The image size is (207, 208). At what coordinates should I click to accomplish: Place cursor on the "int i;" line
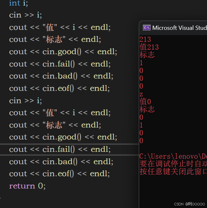[19, 3]
